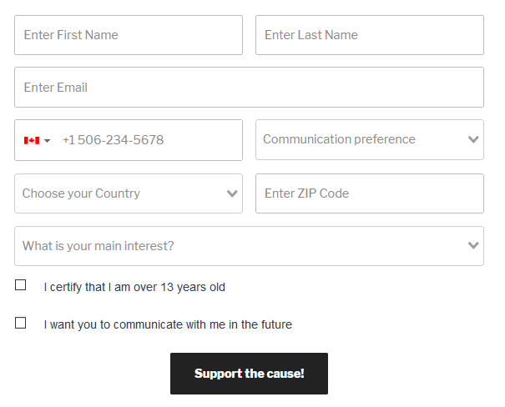Click the main interest chevron arrow

click(473, 246)
